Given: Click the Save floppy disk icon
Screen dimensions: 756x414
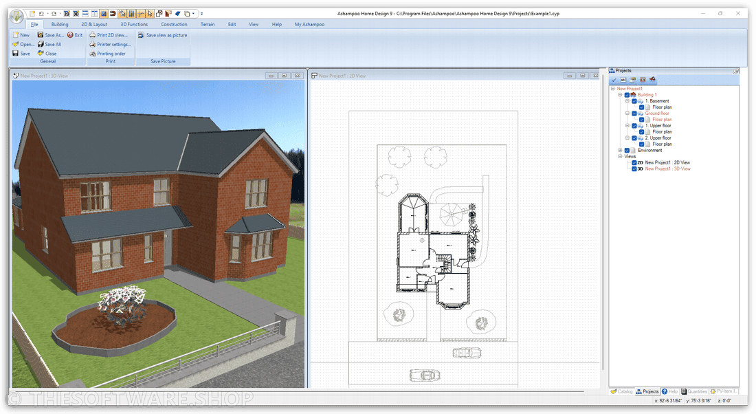Looking at the screenshot, I should [x=16, y=53].
